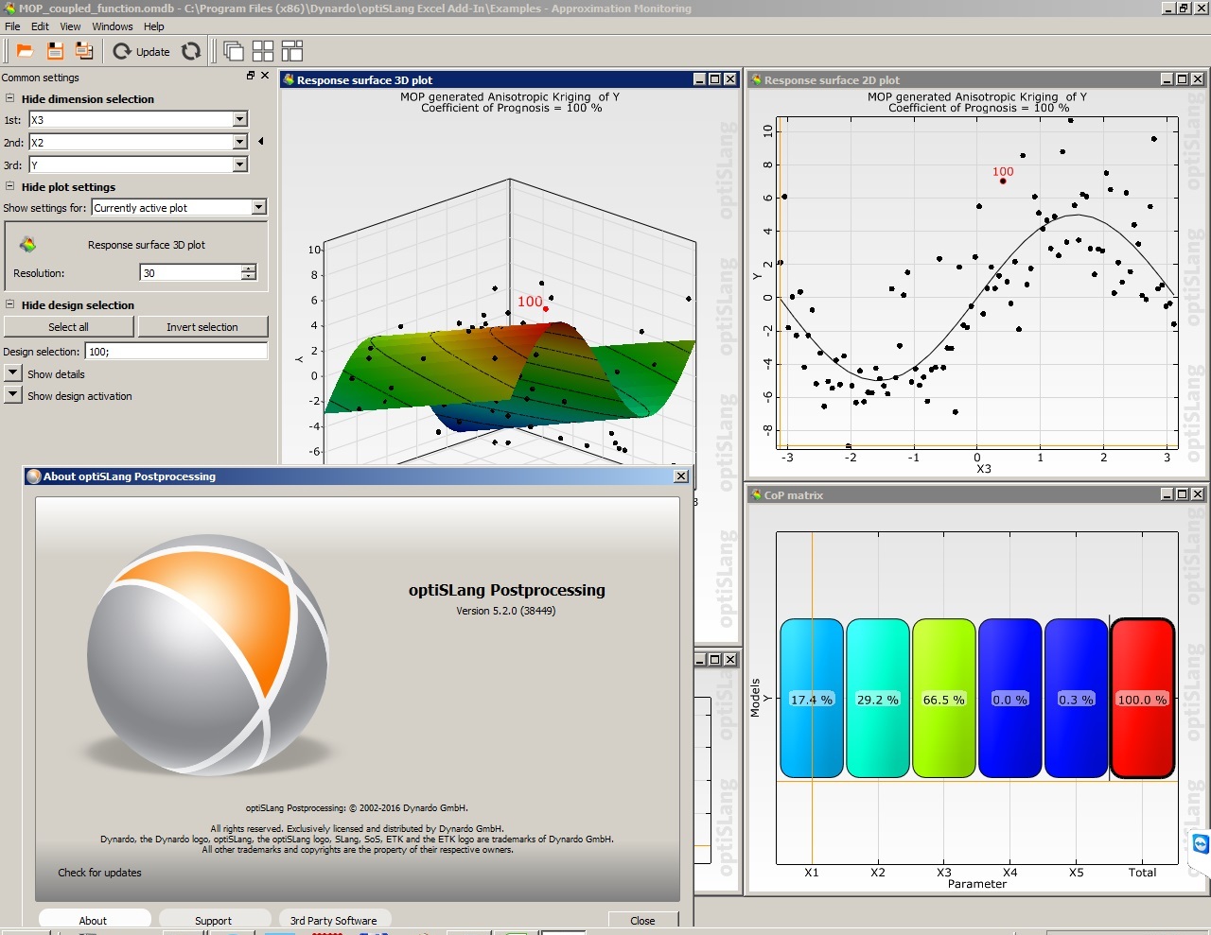
Task: Switch to the 3rd Party Software tab
Action: [333, 920]
